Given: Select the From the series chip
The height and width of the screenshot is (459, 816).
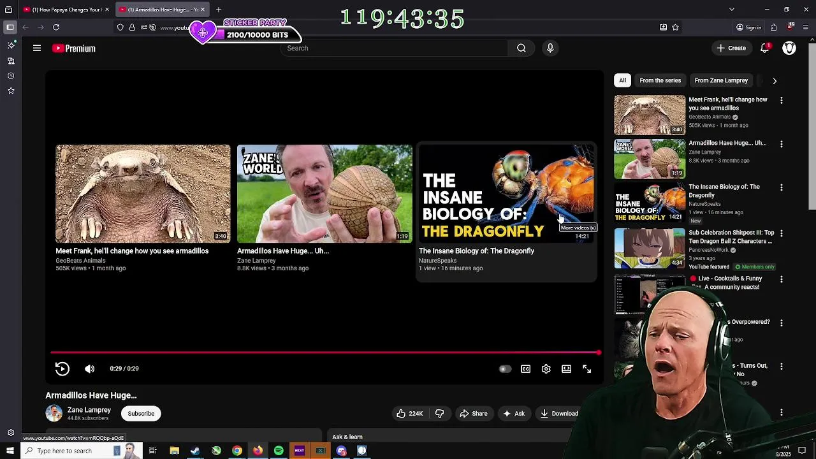Looking at the screenshot, I should pyautogui.click(x=660, y=80).
